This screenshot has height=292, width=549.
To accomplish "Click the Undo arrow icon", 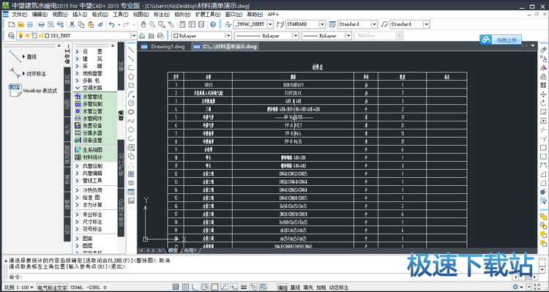I will pos(112,24).
